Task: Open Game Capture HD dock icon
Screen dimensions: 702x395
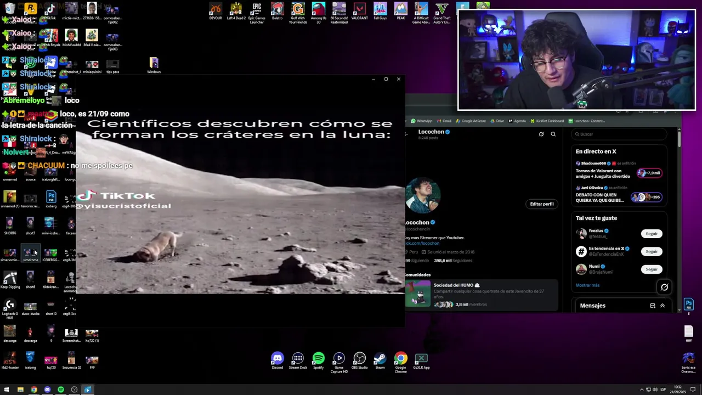Action: (339, 363)
